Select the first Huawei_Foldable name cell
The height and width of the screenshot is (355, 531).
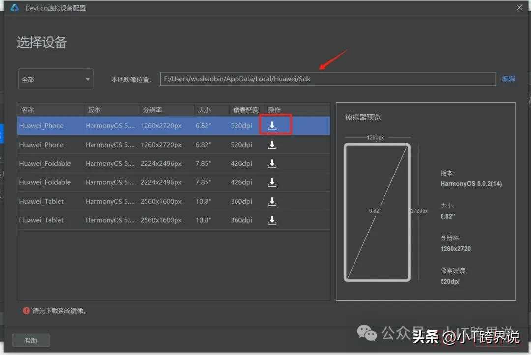point(45,164)
